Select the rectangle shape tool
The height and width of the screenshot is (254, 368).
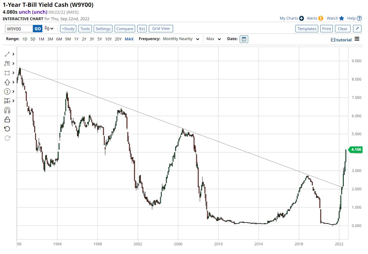(x=7, y=73)
